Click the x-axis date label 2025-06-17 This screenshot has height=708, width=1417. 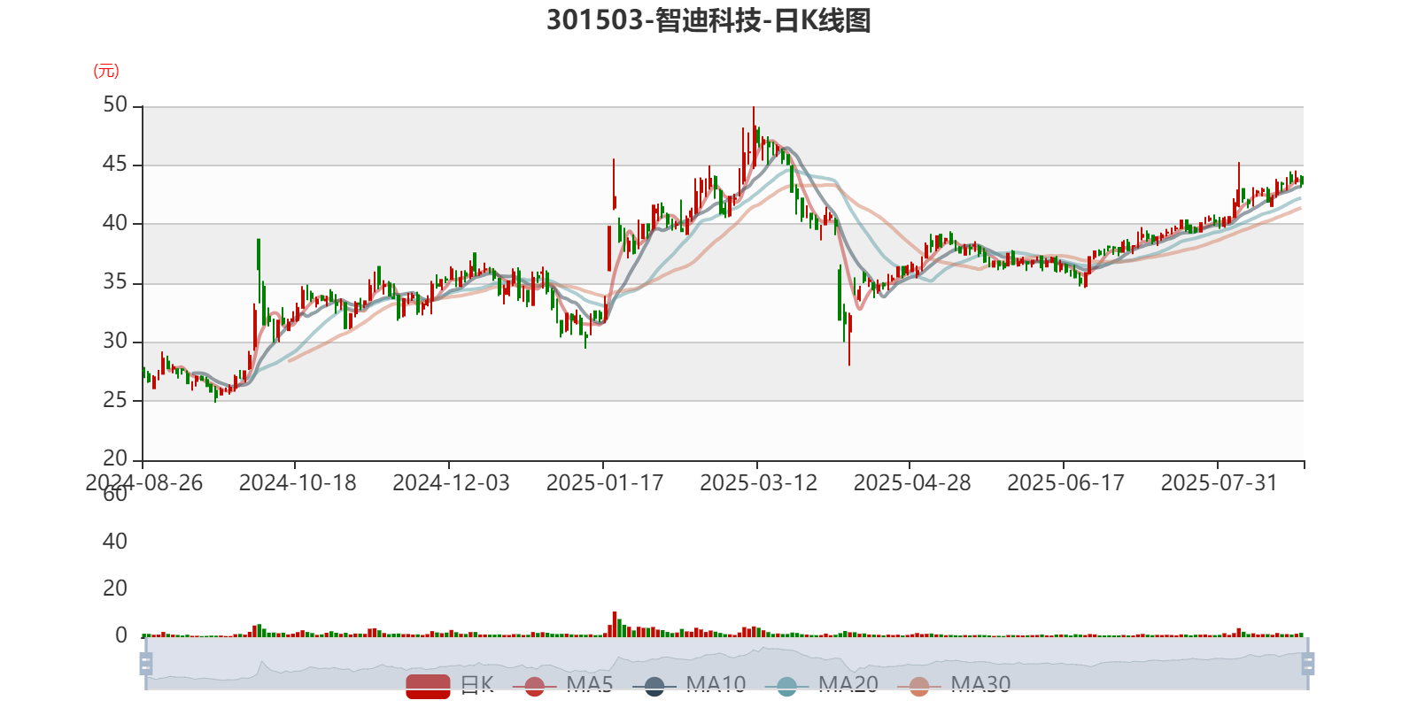point(1065,483)
